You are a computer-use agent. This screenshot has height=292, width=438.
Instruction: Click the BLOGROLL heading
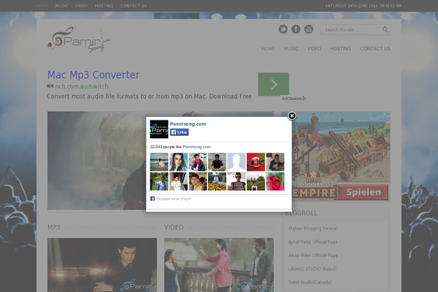301,213
